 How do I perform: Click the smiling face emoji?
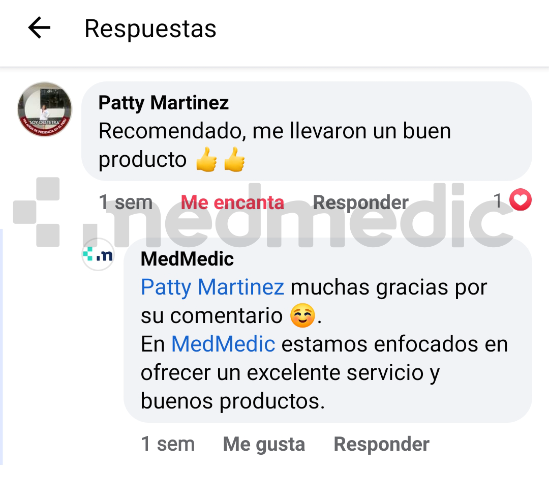pyautogui.click(x=302, y=315)
